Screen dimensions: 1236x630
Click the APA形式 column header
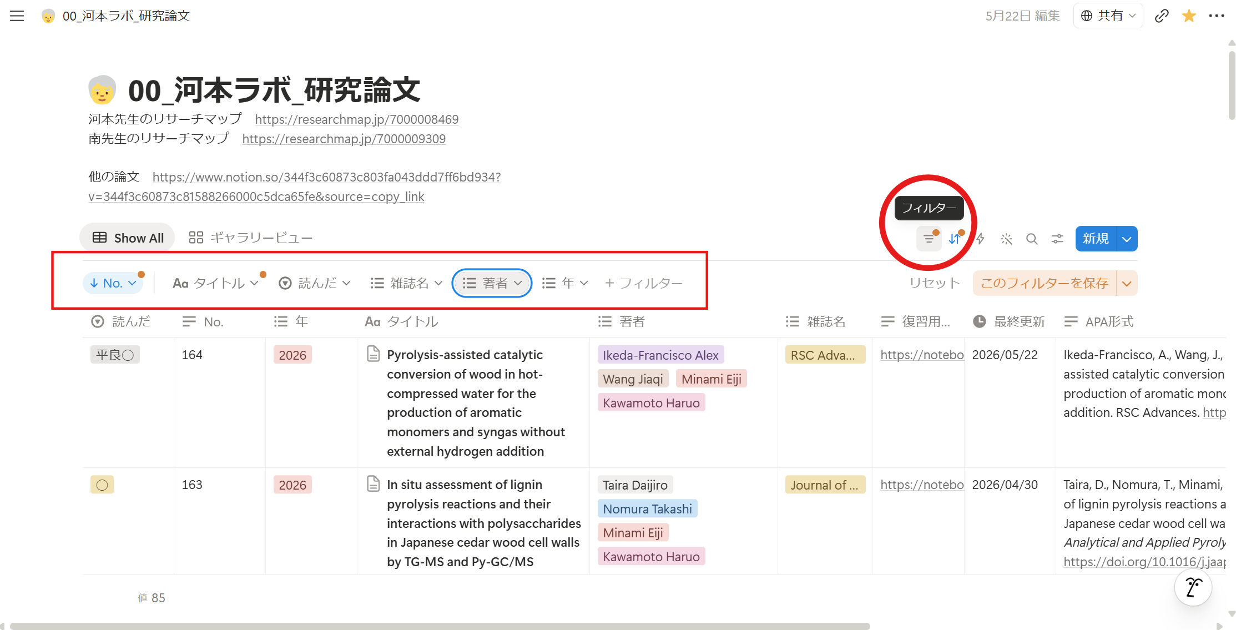[x=1099, y=322]
